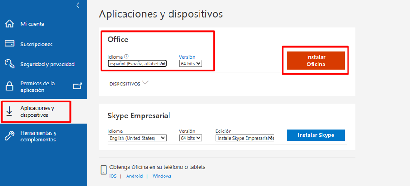The width and height of the screenshot is (410, 186).
Task: Open the Skype Versión 64 bits dropdown
Action: [x=191, y=138]
